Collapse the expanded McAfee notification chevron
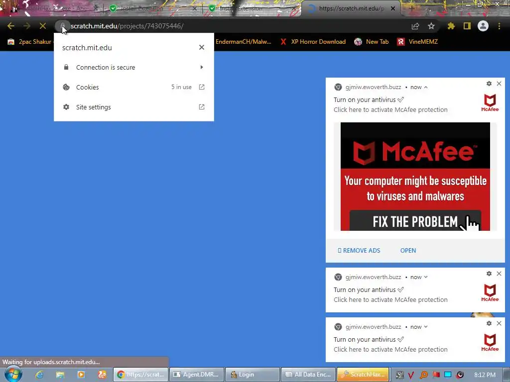The width and height of the screenshot is (510, 382). (426, 87)
